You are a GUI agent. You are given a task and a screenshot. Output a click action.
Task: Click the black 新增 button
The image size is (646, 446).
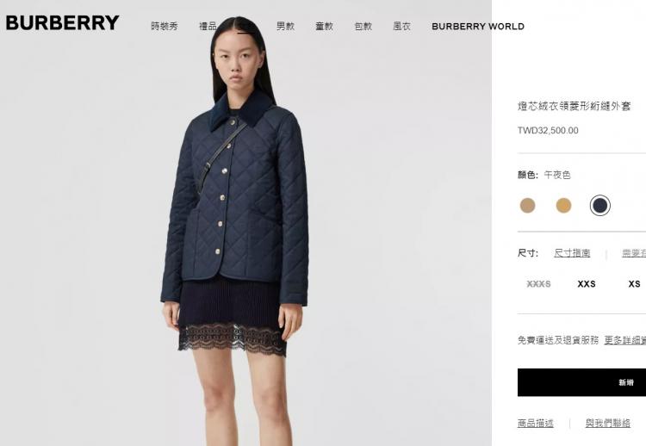point(581,382)
